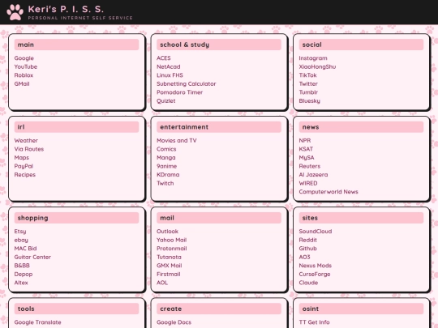Open Google Docs under create

point(174,322)
